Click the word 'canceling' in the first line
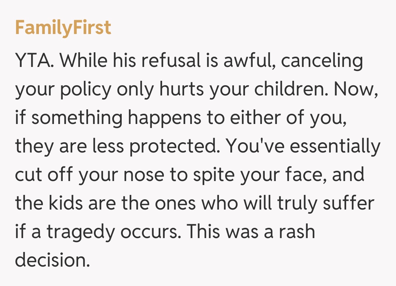Image resolution: width=396 pixels, height=286 pixels. [x=322, y=61]
